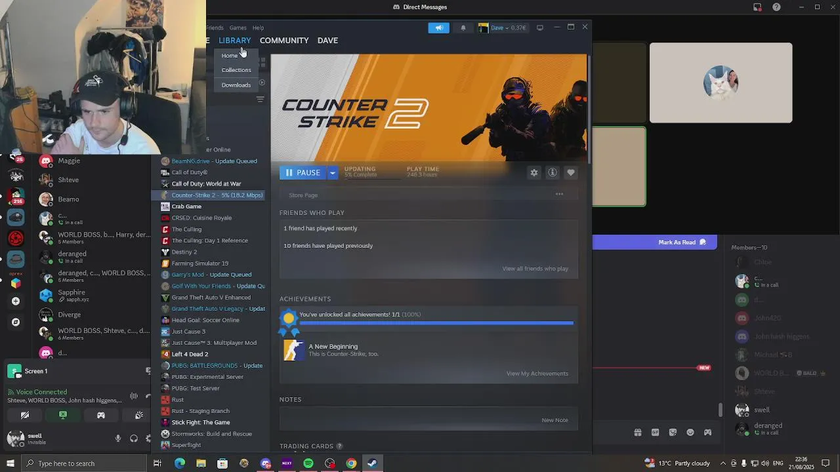The width and height of the screenshot is (840, 472).
Task: Select Stick Fight: The Game
Action: coord(201,422)
